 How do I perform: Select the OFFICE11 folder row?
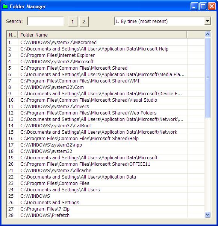click(106, 164)
